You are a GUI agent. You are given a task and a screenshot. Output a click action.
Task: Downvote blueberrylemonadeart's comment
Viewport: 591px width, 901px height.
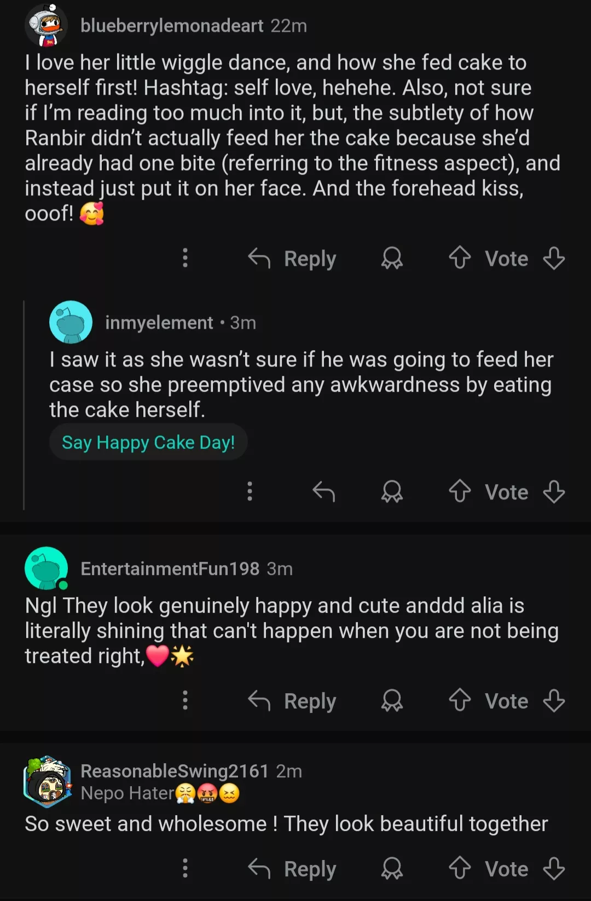click(x=554, y=258)
